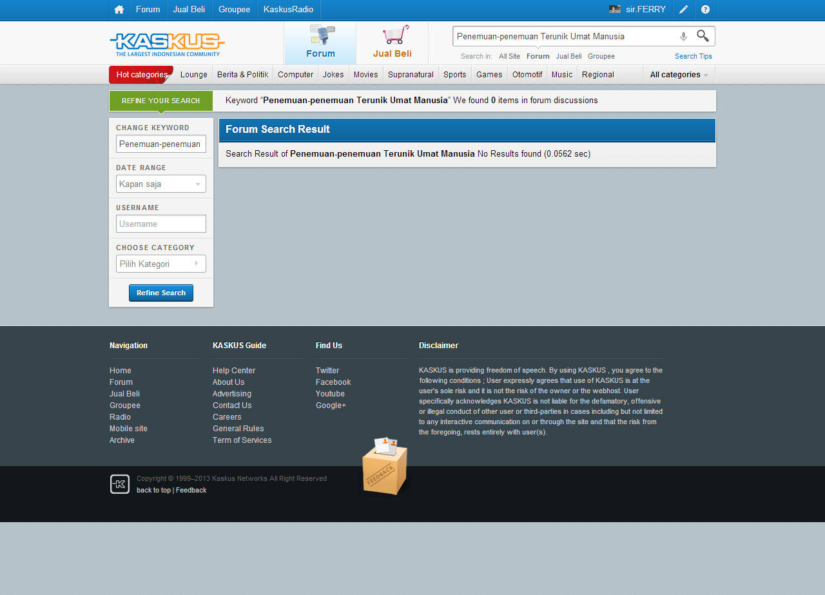This screenshot has width=825, height=595.
Task: Click the home icon in top bar
Action: click(119, 10)
